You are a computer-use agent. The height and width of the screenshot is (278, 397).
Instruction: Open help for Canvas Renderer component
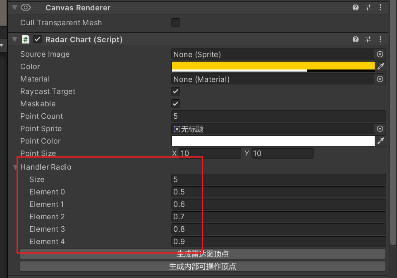[x=356, y=8]
